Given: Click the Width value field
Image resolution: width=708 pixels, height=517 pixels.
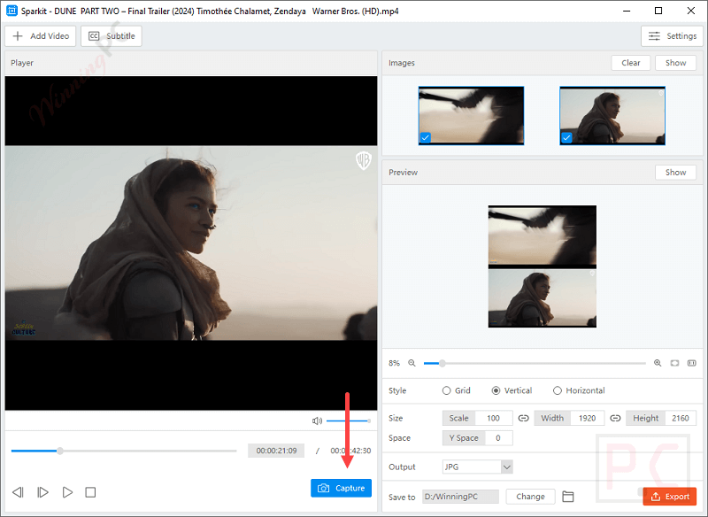Looking at the screenshot, I should (x=587, y=418).
